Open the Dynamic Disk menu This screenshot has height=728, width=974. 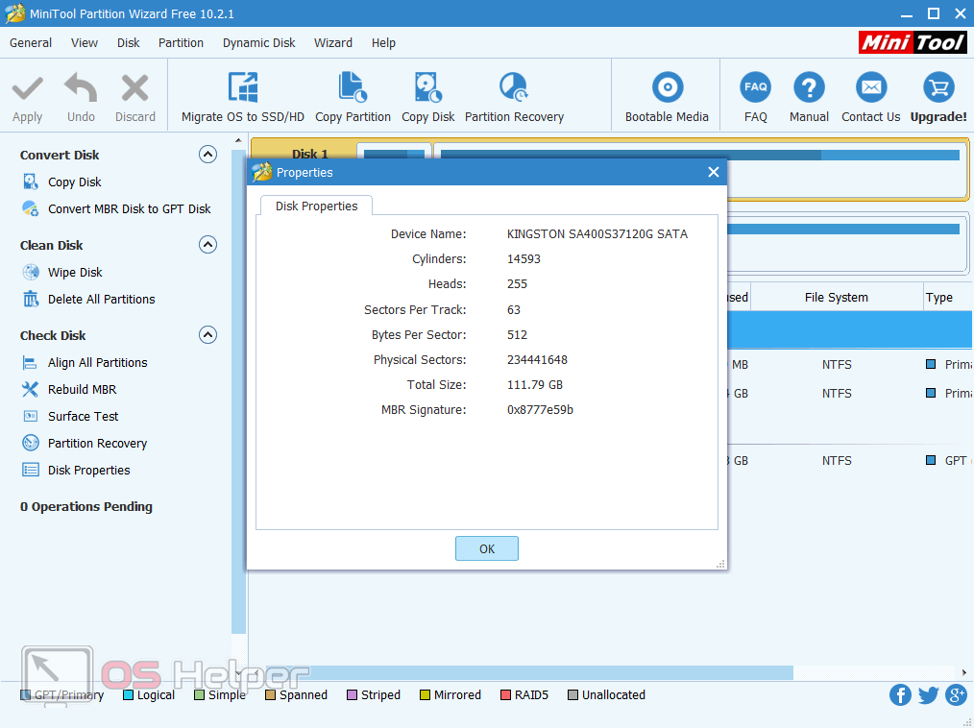[259, 43]
